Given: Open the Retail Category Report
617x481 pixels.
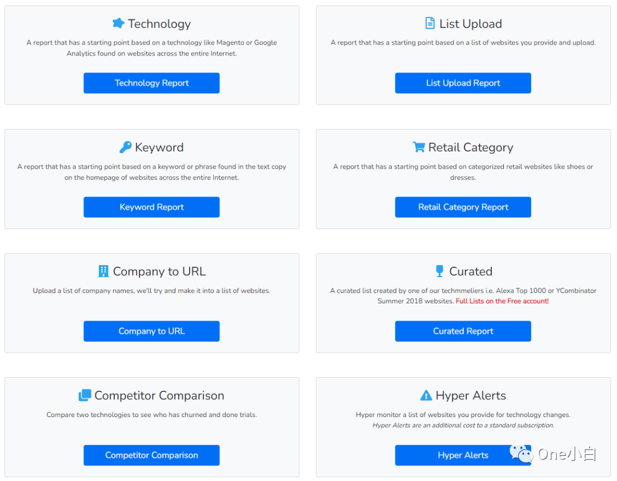Looking at the screenshot, I should [x=463, y=207].
